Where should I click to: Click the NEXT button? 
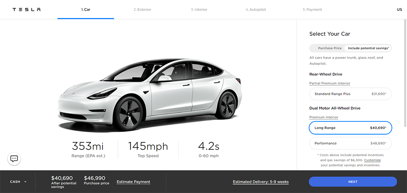coord(353,182)
